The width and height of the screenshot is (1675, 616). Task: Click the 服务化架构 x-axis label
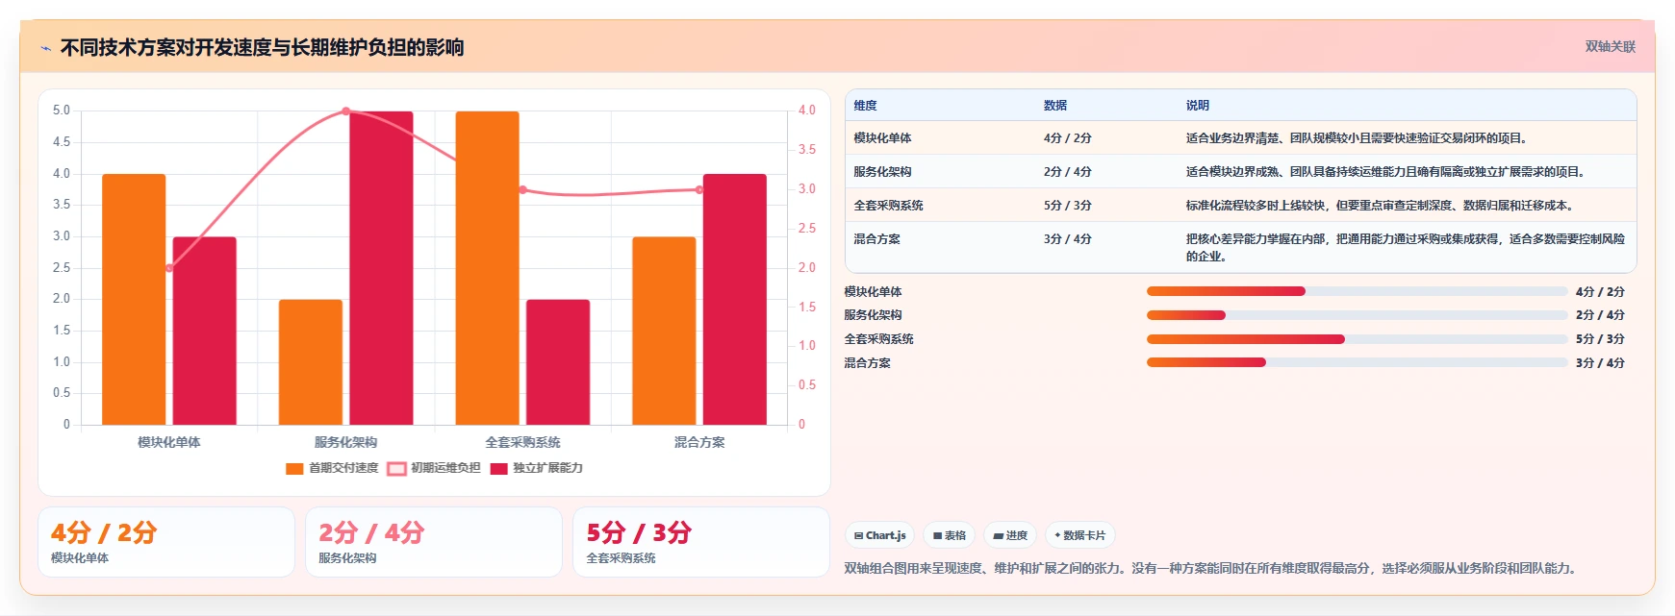click(x=345, y=442)
